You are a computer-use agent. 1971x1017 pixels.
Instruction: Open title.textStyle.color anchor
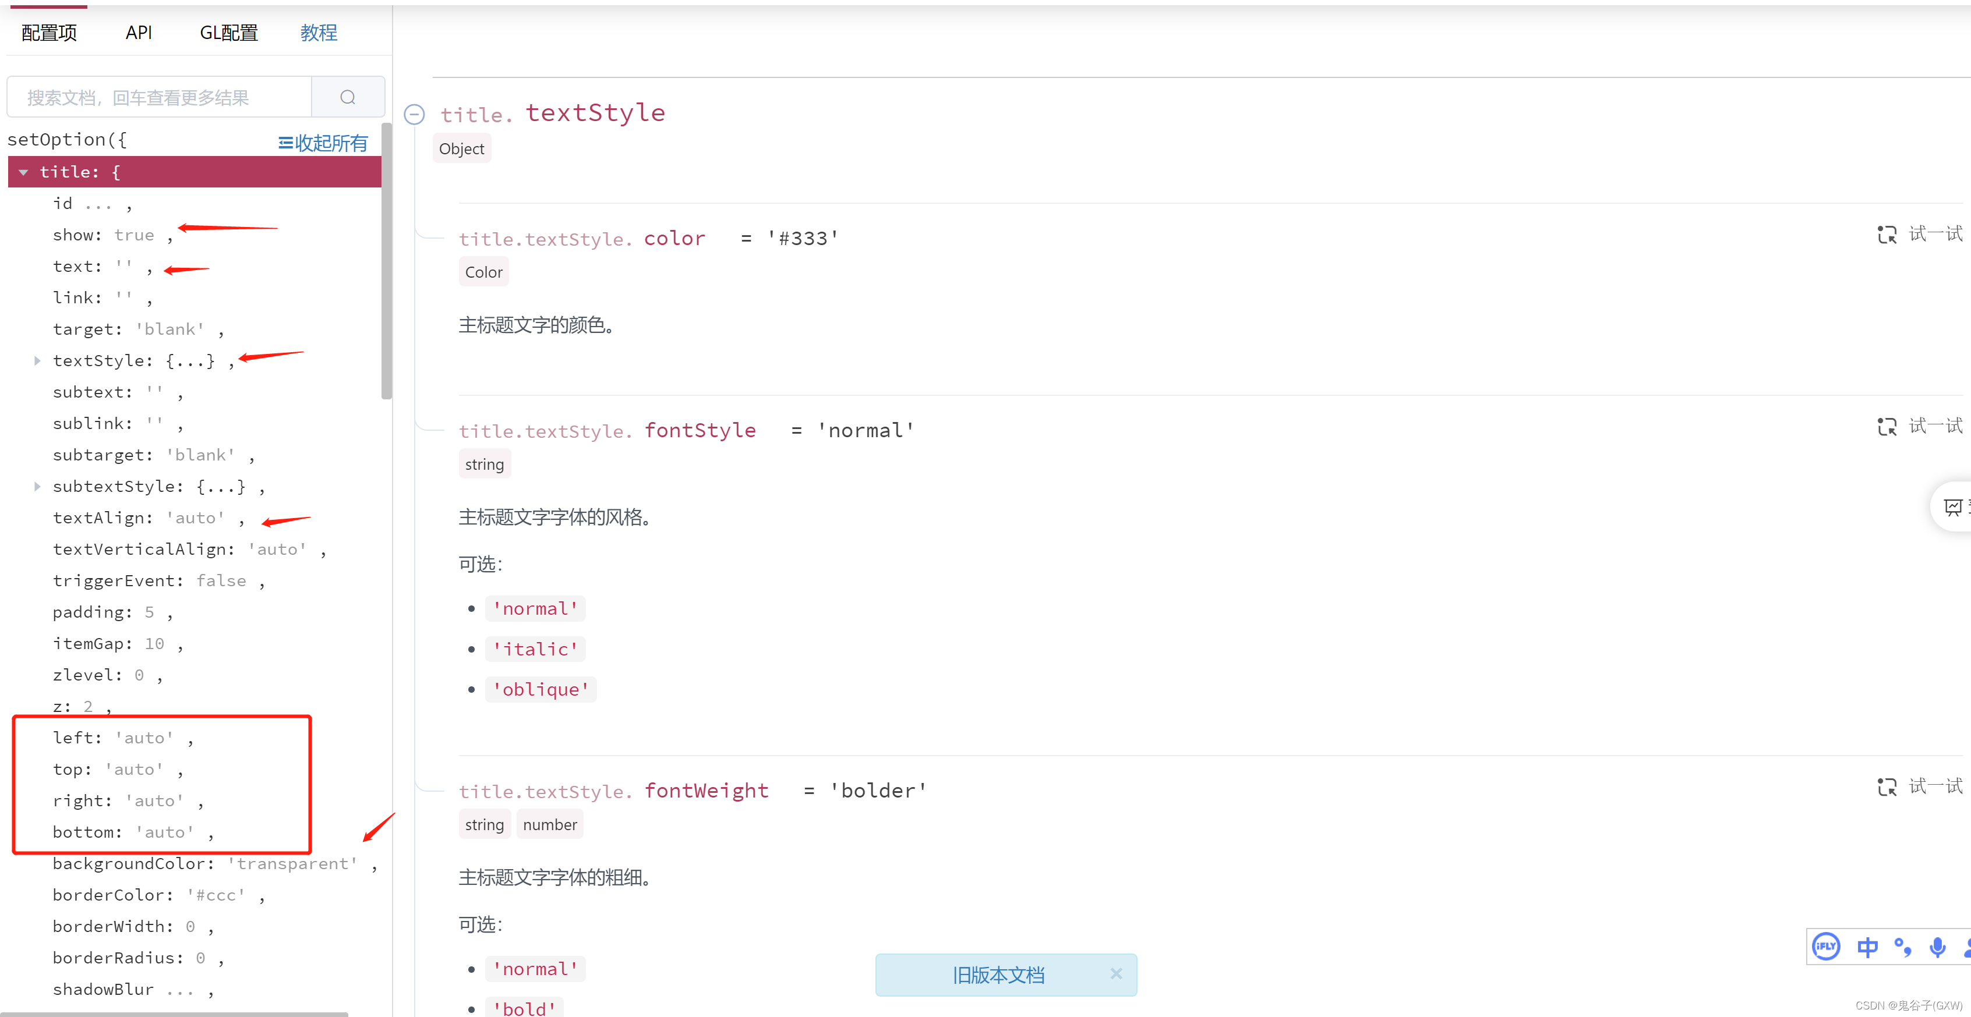pos(581,239)
